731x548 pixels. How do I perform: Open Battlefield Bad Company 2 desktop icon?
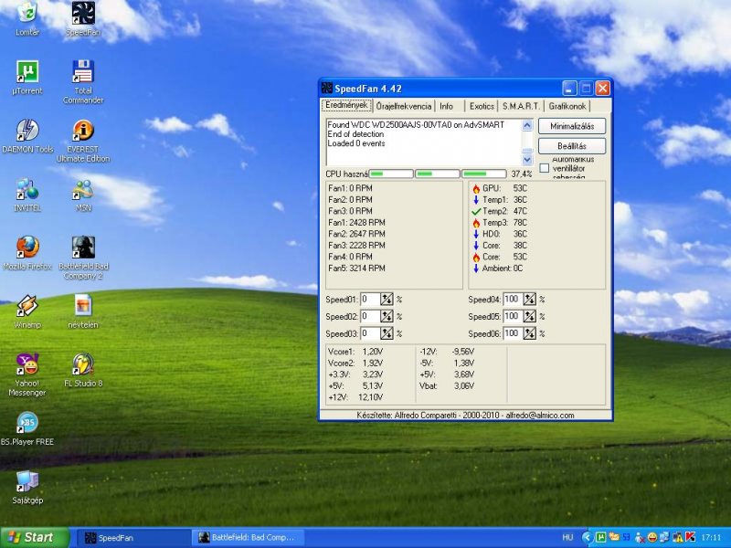coord(83,248)
